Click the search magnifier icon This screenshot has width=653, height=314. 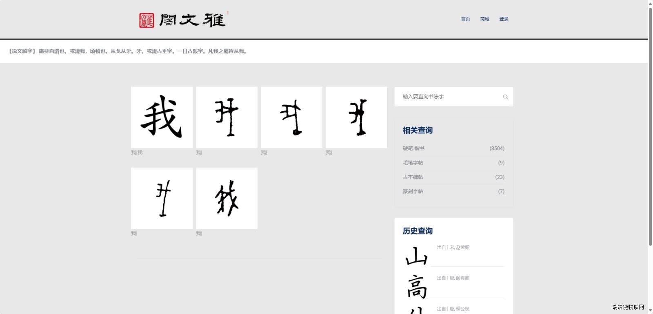point(505,97)
